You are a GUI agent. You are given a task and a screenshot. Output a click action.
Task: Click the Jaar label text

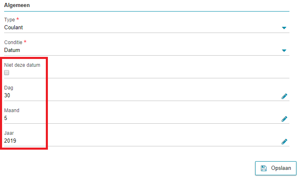[9, 133]
